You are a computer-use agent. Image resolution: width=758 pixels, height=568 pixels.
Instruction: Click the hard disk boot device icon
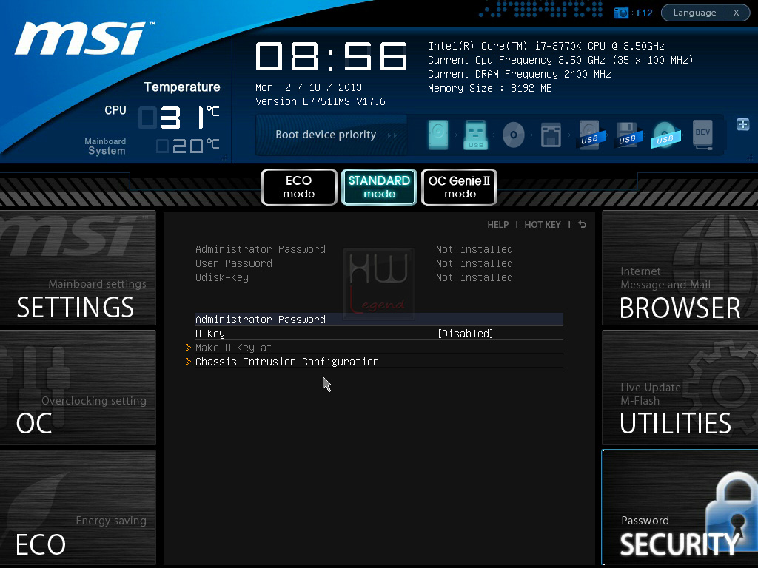[438, 135]
